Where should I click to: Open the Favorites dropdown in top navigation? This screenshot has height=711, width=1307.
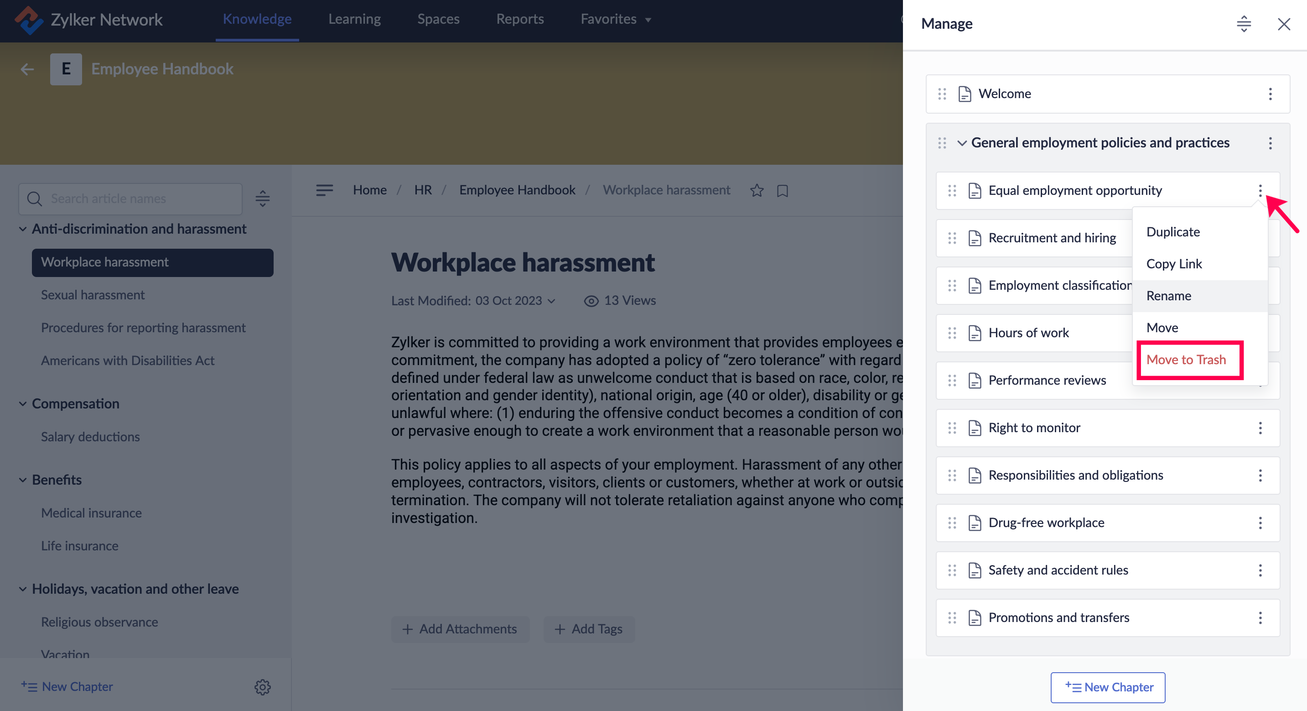coord(616,19)
